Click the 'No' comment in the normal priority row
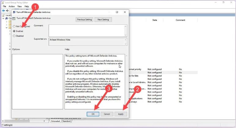This screenshot has width=236, height=128. point(180,69)
